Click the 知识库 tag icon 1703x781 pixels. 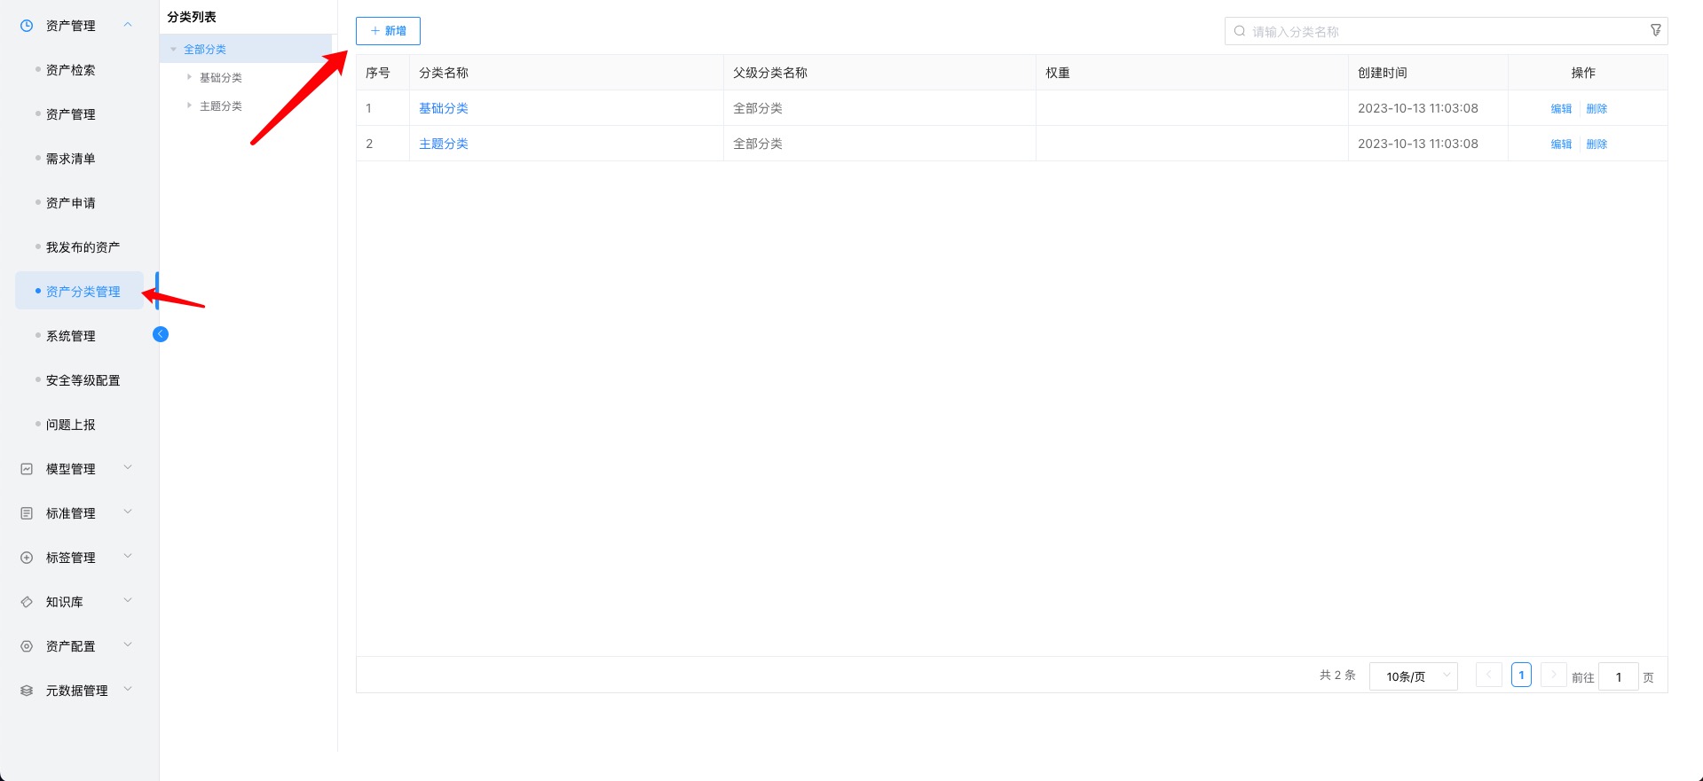pos(27,602)
